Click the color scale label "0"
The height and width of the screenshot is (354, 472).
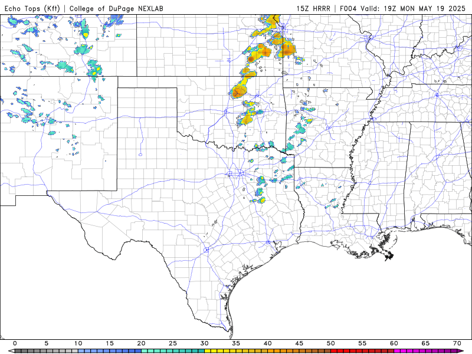[x=15, y=343]
